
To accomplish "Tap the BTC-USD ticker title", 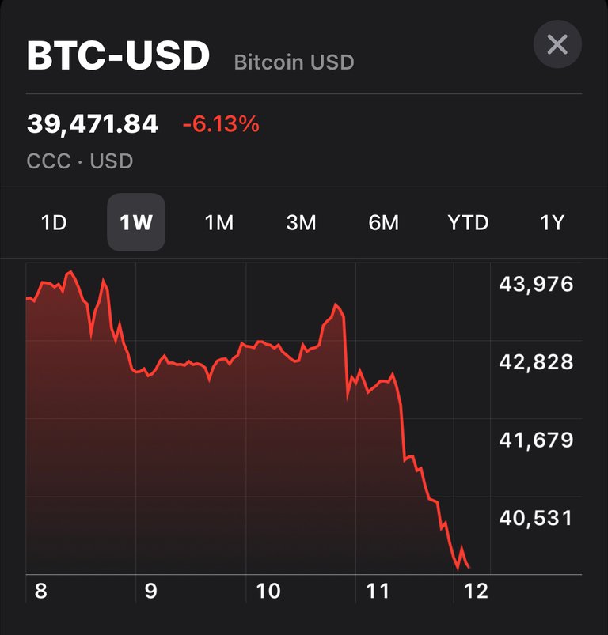I will 119,56.
